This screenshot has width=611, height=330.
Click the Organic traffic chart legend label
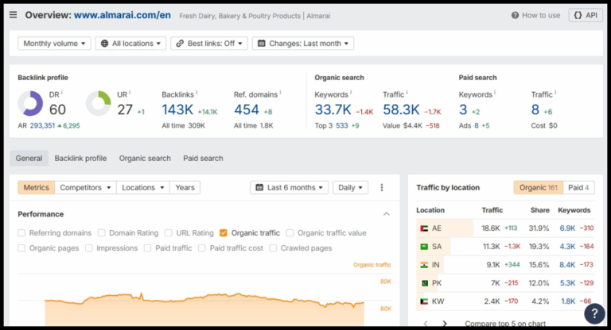pos(372,265)
